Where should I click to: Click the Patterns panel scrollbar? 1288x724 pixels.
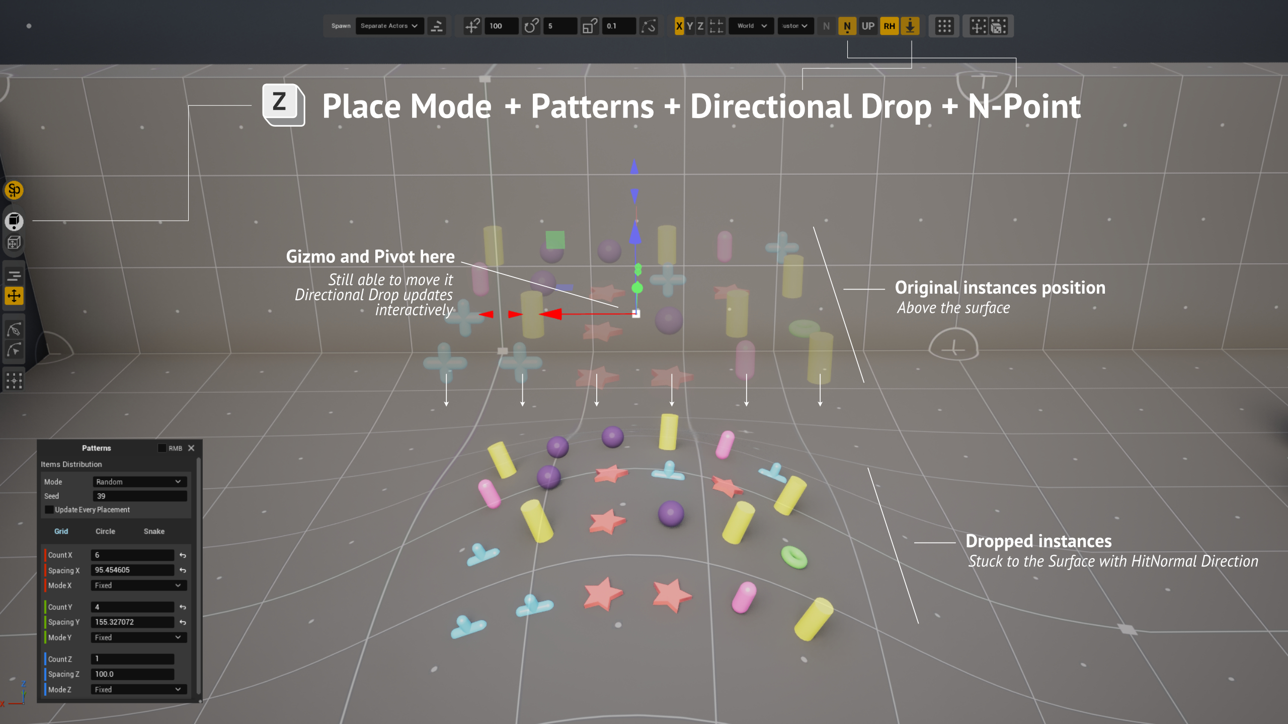coord(199,576)
